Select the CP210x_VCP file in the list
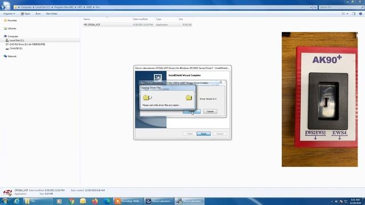The image size is (365, 205). (x=137, y=24)
